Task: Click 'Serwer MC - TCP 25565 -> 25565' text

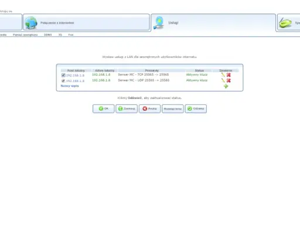Action: pyautogui.click(x=144, y=74)
